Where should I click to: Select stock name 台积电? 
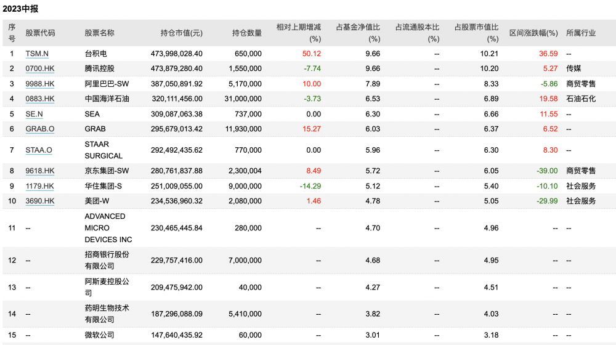96,54
